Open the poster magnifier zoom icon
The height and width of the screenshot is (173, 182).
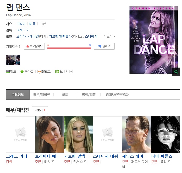(176, 71)
